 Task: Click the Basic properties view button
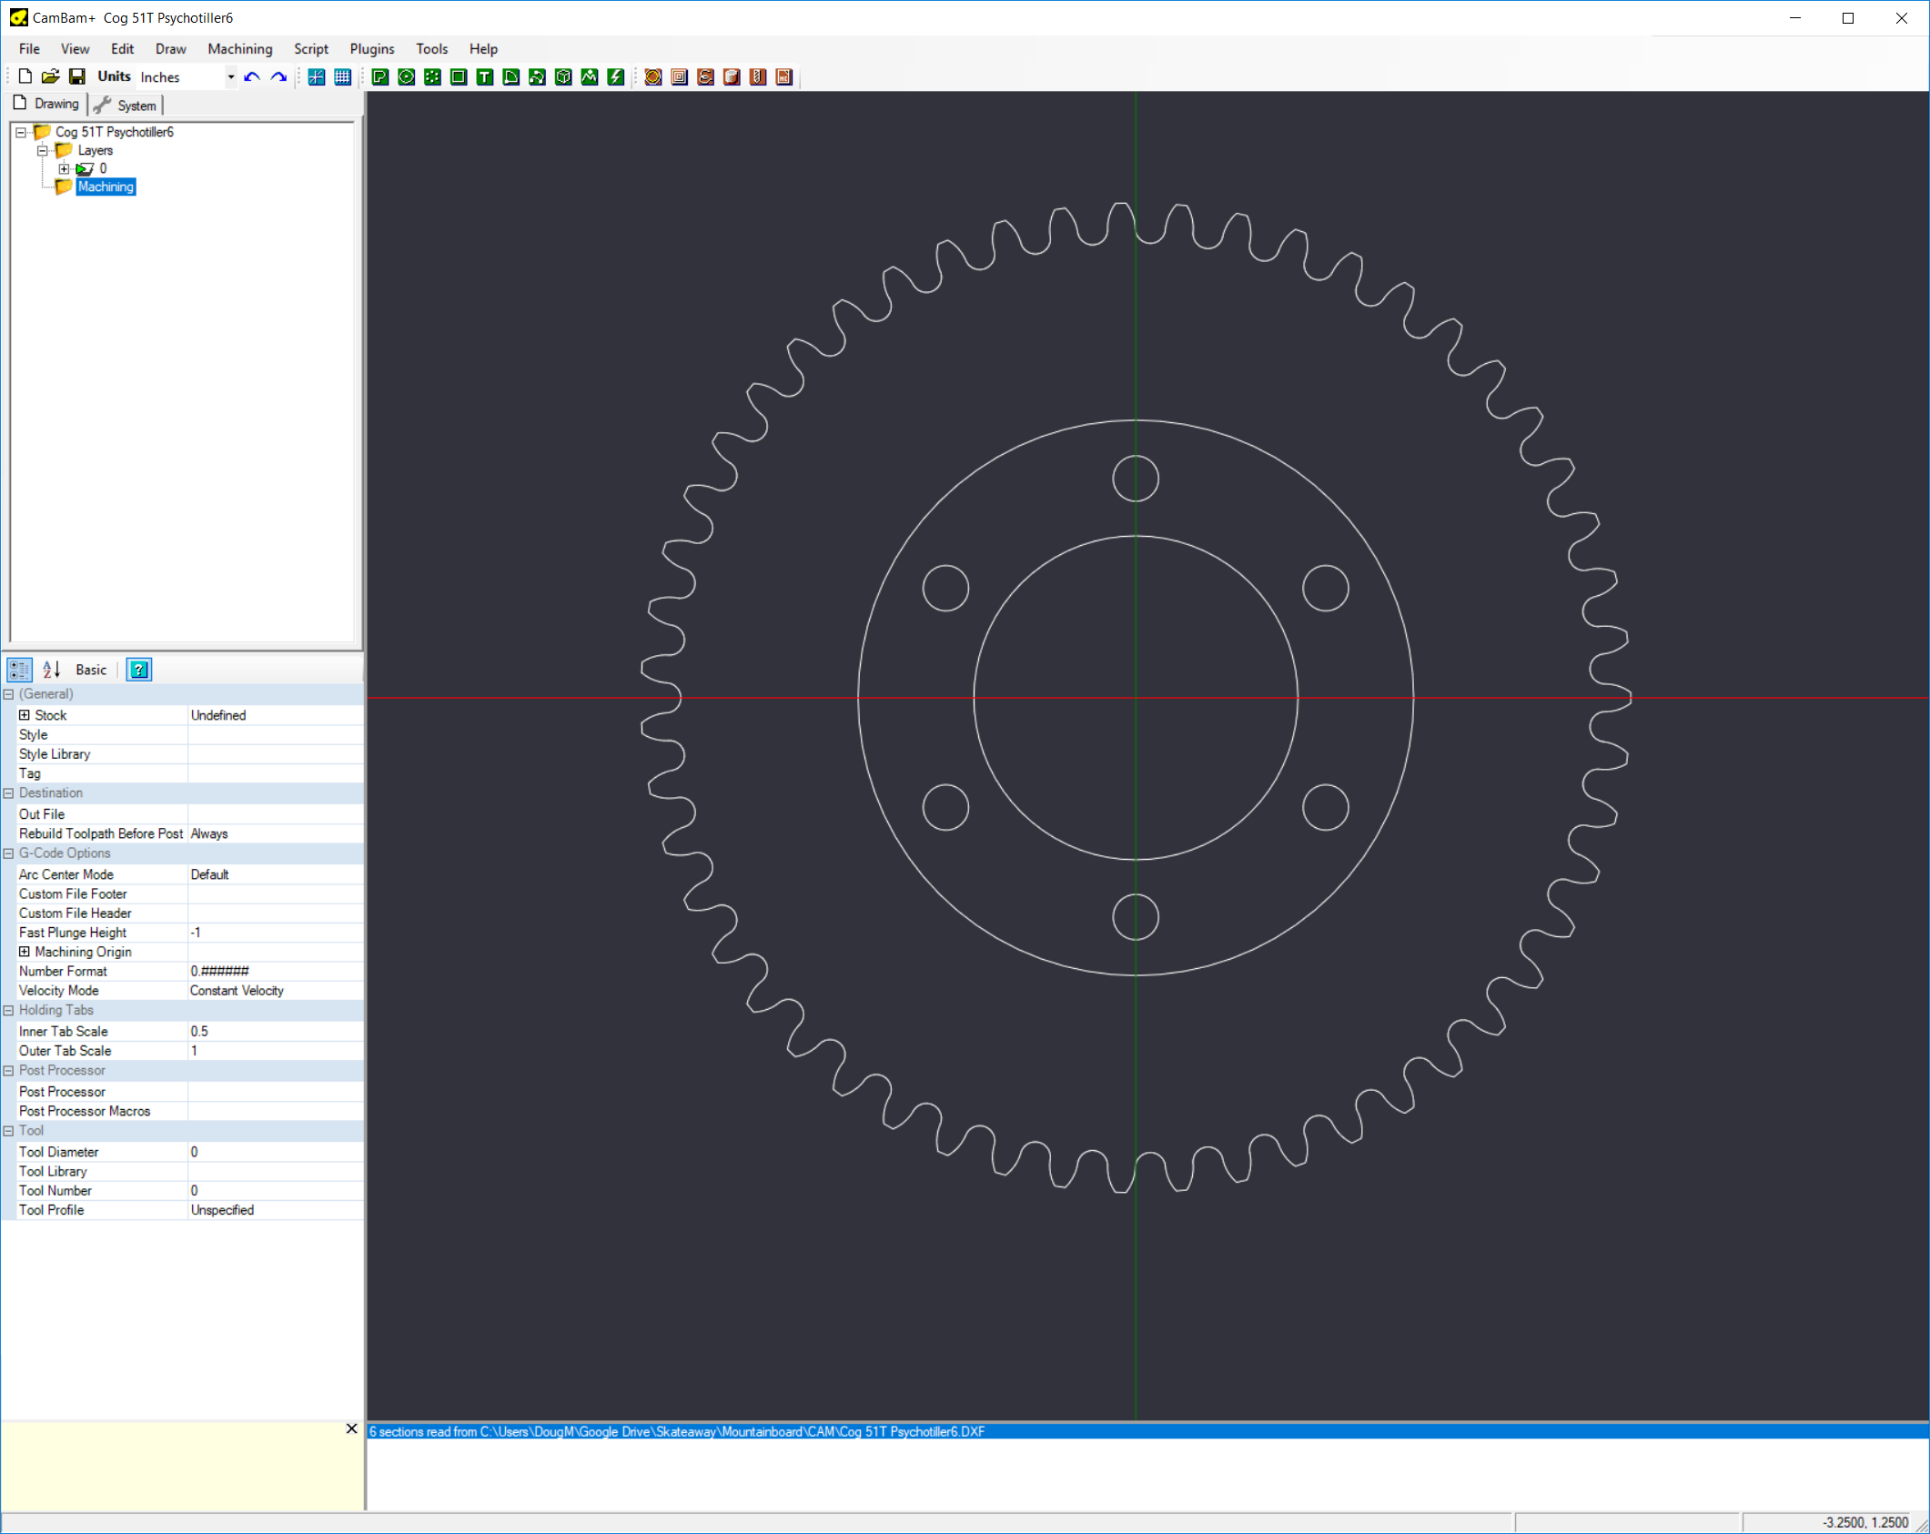click(x=91, y=670)
